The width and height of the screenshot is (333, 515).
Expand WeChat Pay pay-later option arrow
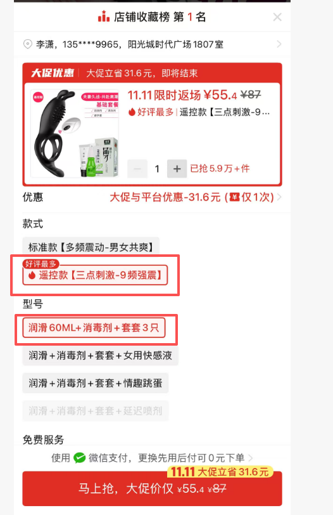(251, 457)
